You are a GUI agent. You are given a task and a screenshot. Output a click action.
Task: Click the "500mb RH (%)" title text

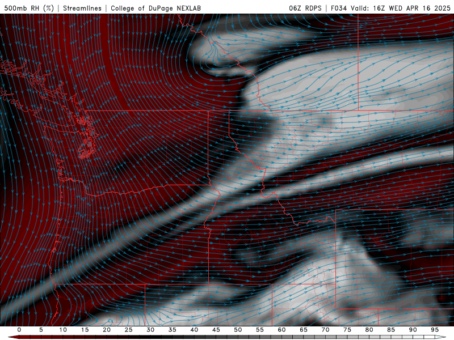[x=29, y=8]
